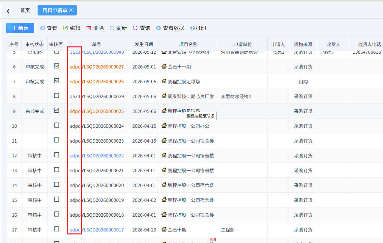The image size is (383, 243).
Task: Open order sdpcYLSQD20260000027
Action: pos(97,67)
